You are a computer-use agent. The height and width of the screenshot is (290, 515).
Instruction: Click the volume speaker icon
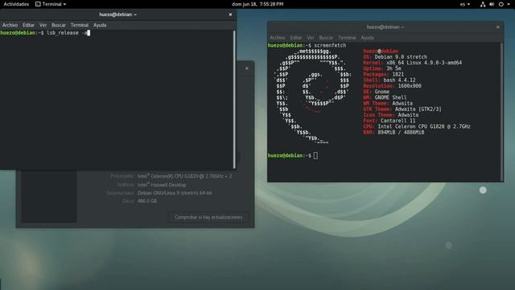[x=492, y=4]
